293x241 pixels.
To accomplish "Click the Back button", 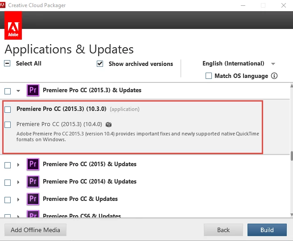I will 223,230.
